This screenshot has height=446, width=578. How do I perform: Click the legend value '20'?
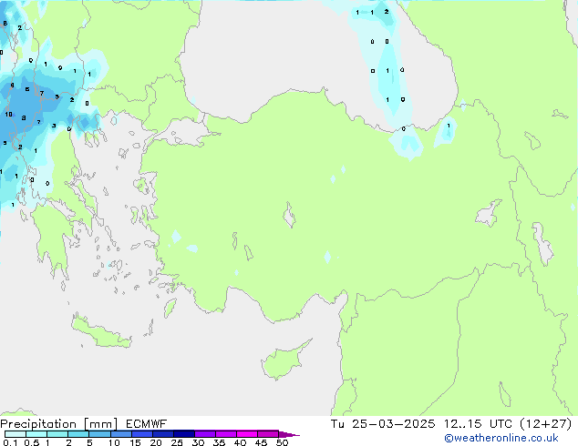pyautogui.click(x=156, y=442)
